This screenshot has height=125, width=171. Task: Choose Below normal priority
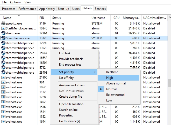pos(119,95)
